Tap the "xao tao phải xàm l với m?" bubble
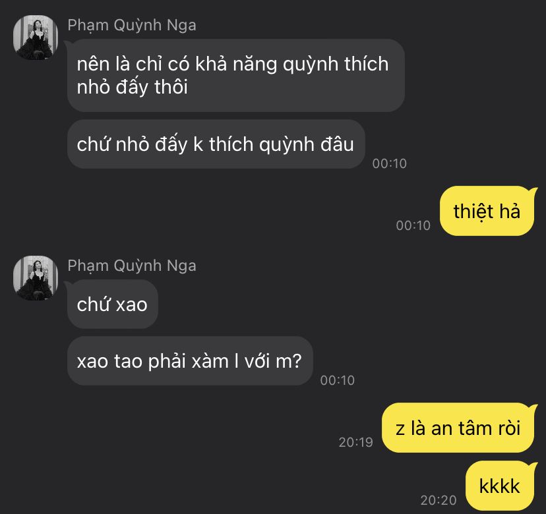The width and height of the screenshot is (546, 514). [190, 360]
